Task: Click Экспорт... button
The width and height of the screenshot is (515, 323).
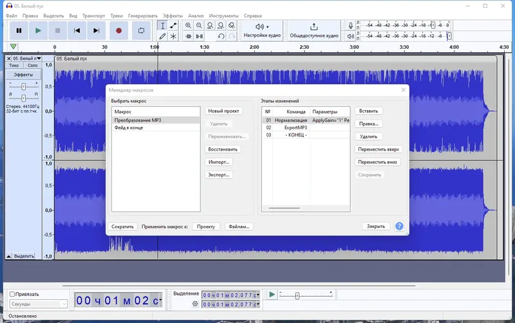Action: pos(219,175)
